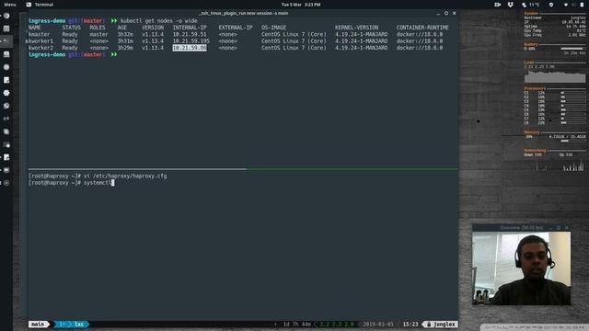Screen dimensions: 589x331
Task: Click the Memory heading in the system monitor
Action: coord(532,132)
